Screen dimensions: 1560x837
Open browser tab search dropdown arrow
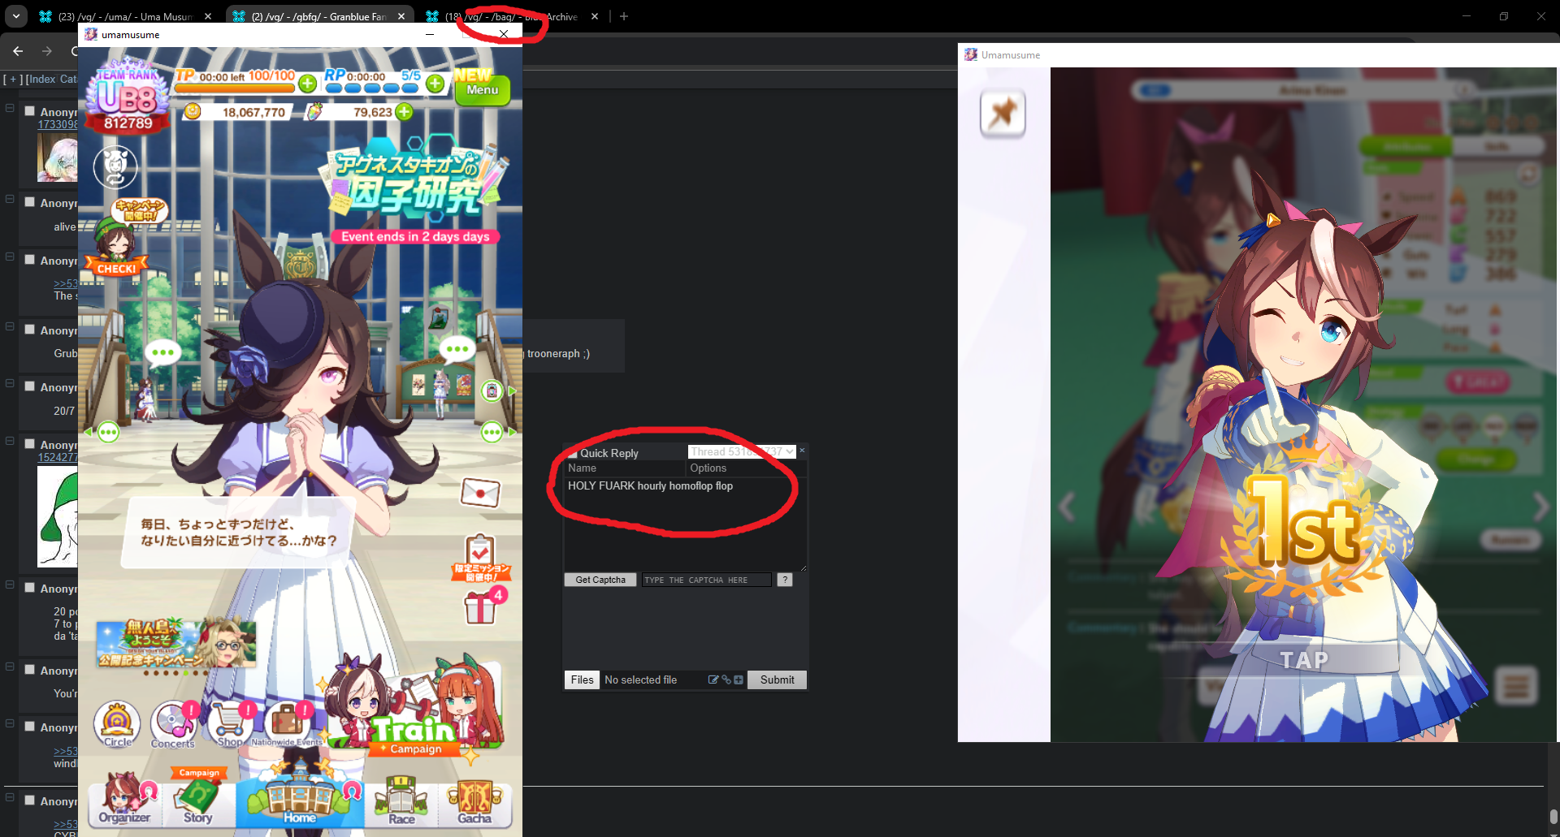pos(16,16)
